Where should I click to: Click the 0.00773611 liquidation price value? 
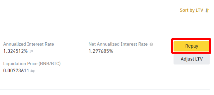[16, 71]
